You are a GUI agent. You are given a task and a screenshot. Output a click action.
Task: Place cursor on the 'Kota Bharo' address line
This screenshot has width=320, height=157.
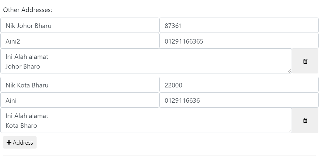pos(21,126)
